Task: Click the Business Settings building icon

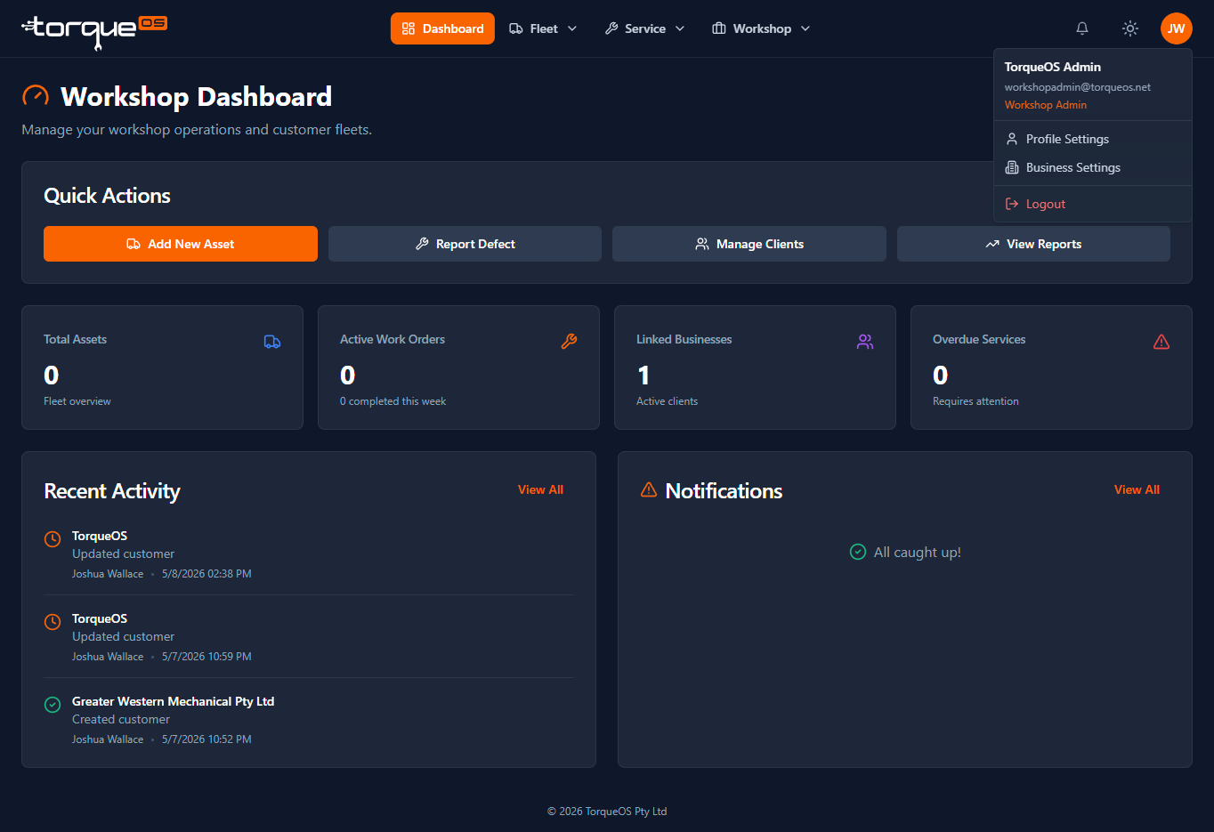Action: pyautogui.click(x=1012, y=167)
